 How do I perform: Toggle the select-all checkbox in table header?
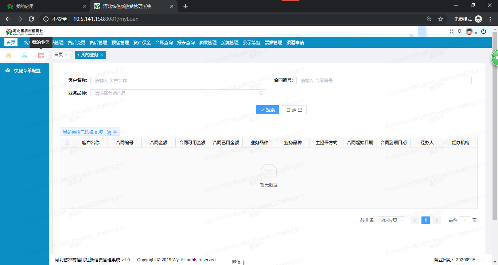[x=67, y=142]
